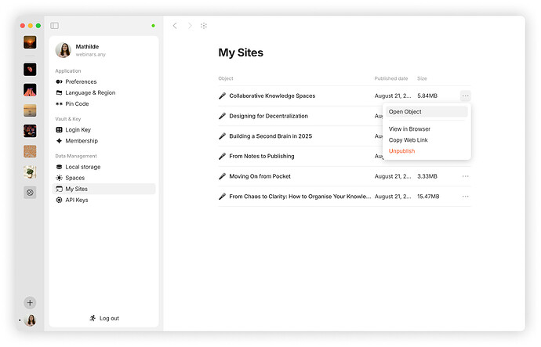
Task: Click the 3.33MB size value
Action: [427, 176]
